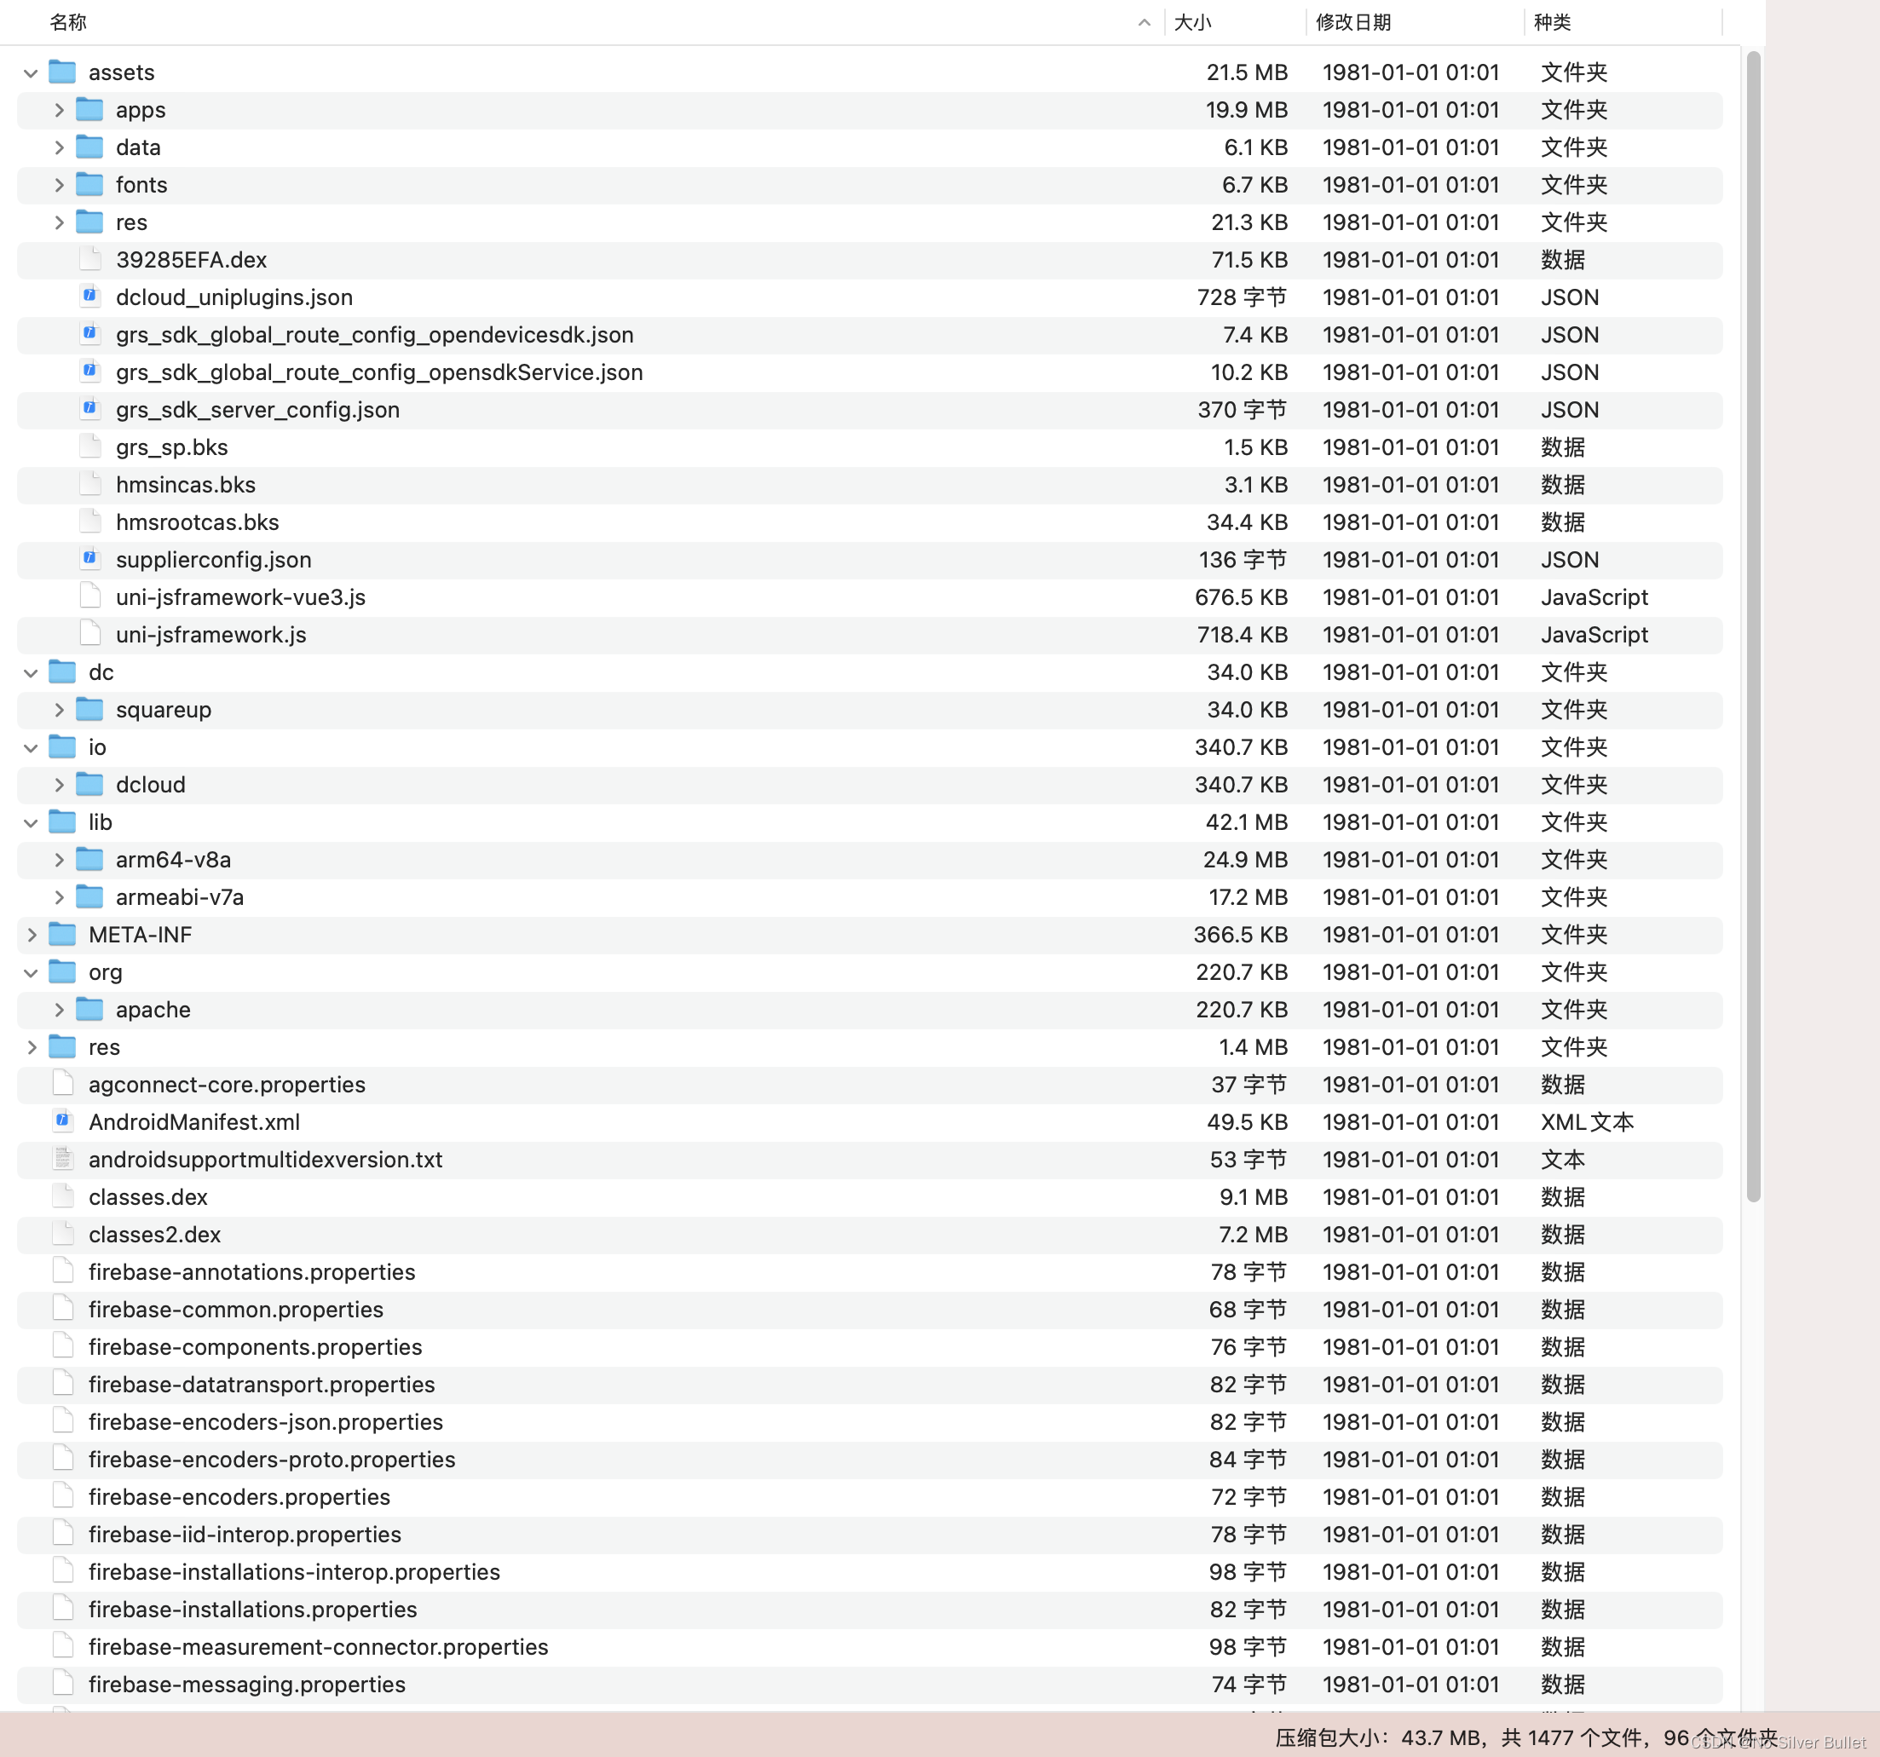Sort by the 名称 column header
Image resolution: width=1880 pixels, height=1757 pixels.
click(68, 22)
